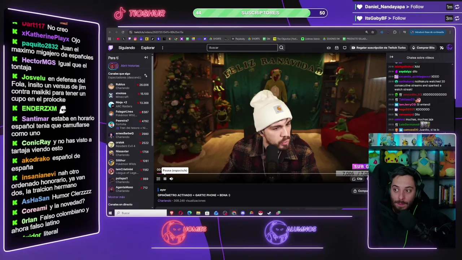Focus the Windows taskbar Buscar box
This screenshot has height=260, width=462.
pyautogui.click(x=141, y=213)
